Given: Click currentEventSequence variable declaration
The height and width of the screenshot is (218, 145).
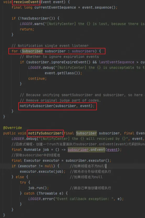Looking at the screenshot, I should point(55,7).
